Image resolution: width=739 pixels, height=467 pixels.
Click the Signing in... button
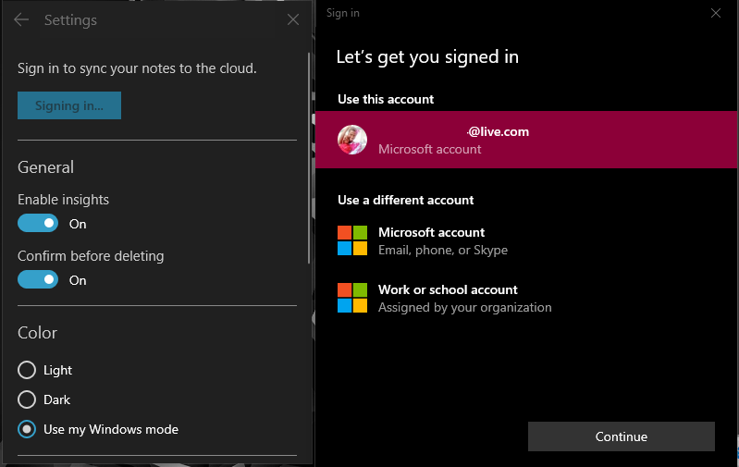coord(69,105)
